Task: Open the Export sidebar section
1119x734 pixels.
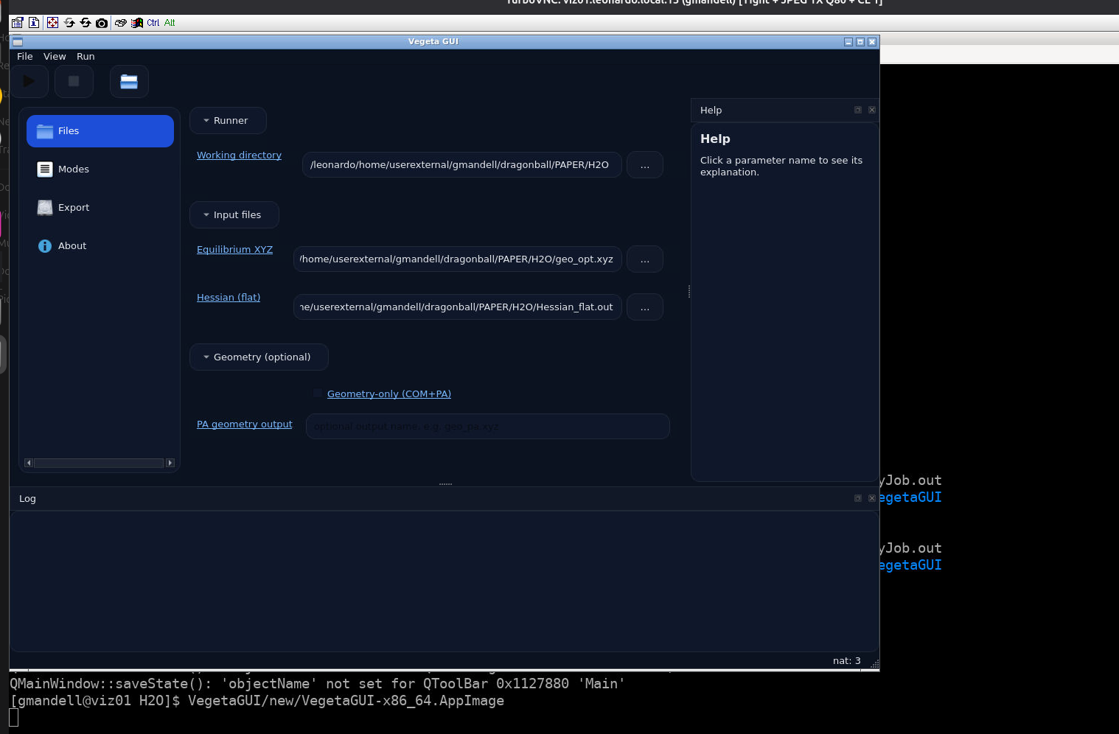Action: pyautogui.click(x=100, y=208)
